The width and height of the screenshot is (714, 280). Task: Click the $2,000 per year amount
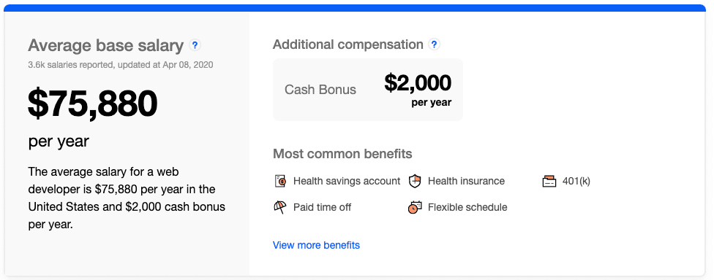tap(418, 90)
